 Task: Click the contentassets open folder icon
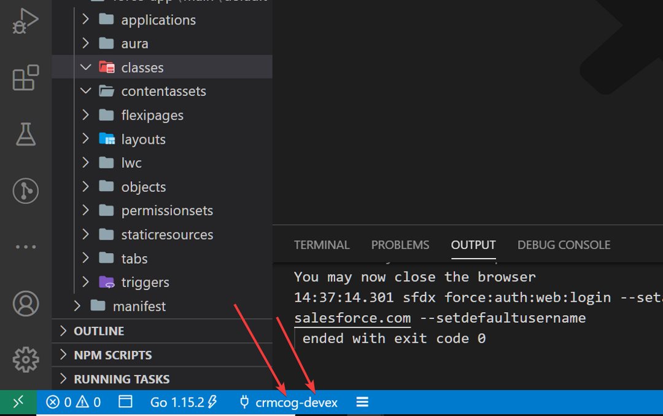pyautogui.click(x=107, y=91)
